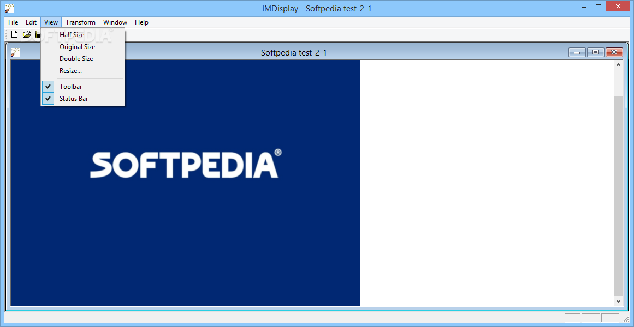Select Original Size menu entry

(x=83, y=47)
